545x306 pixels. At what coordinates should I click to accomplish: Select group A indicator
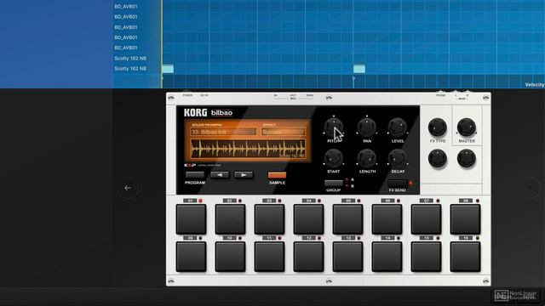click(x=347, y=179)
